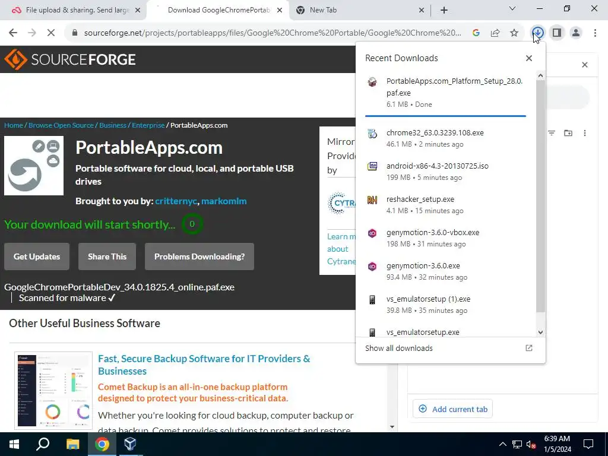This screenshot has width=608, height=456.
Task: Click the genymotion-3.6.0-vbox file icon
Action: (x=372, y=233)
